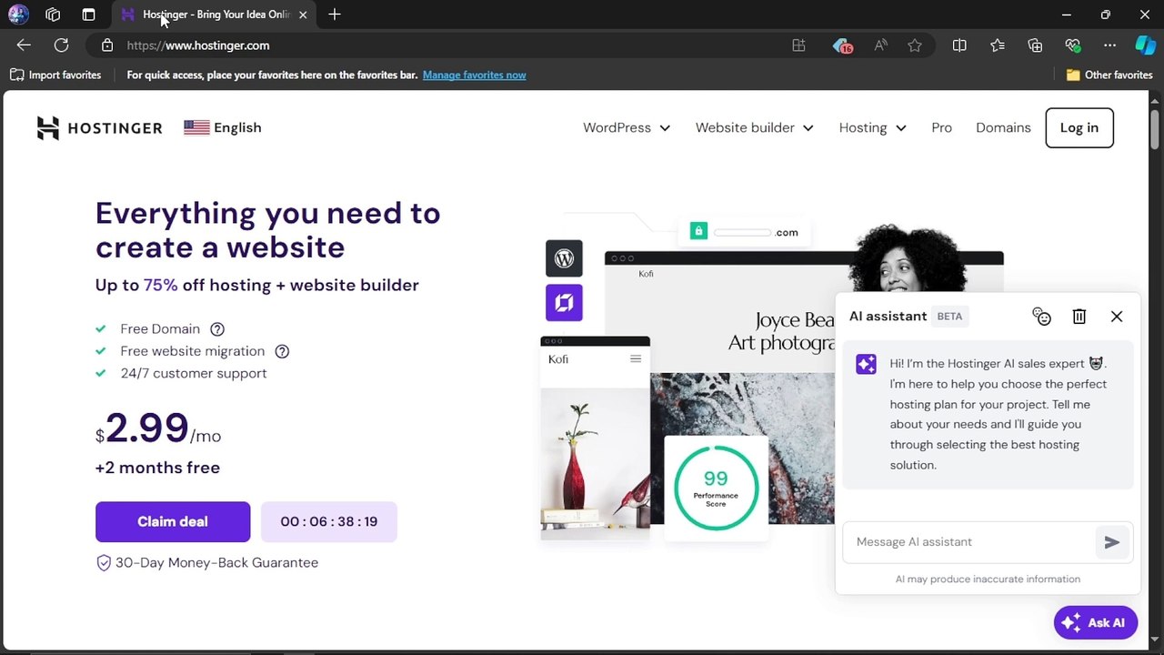Open the split screen view
The width and height of the screenshot is (1164, 655).
pos(959,45)
